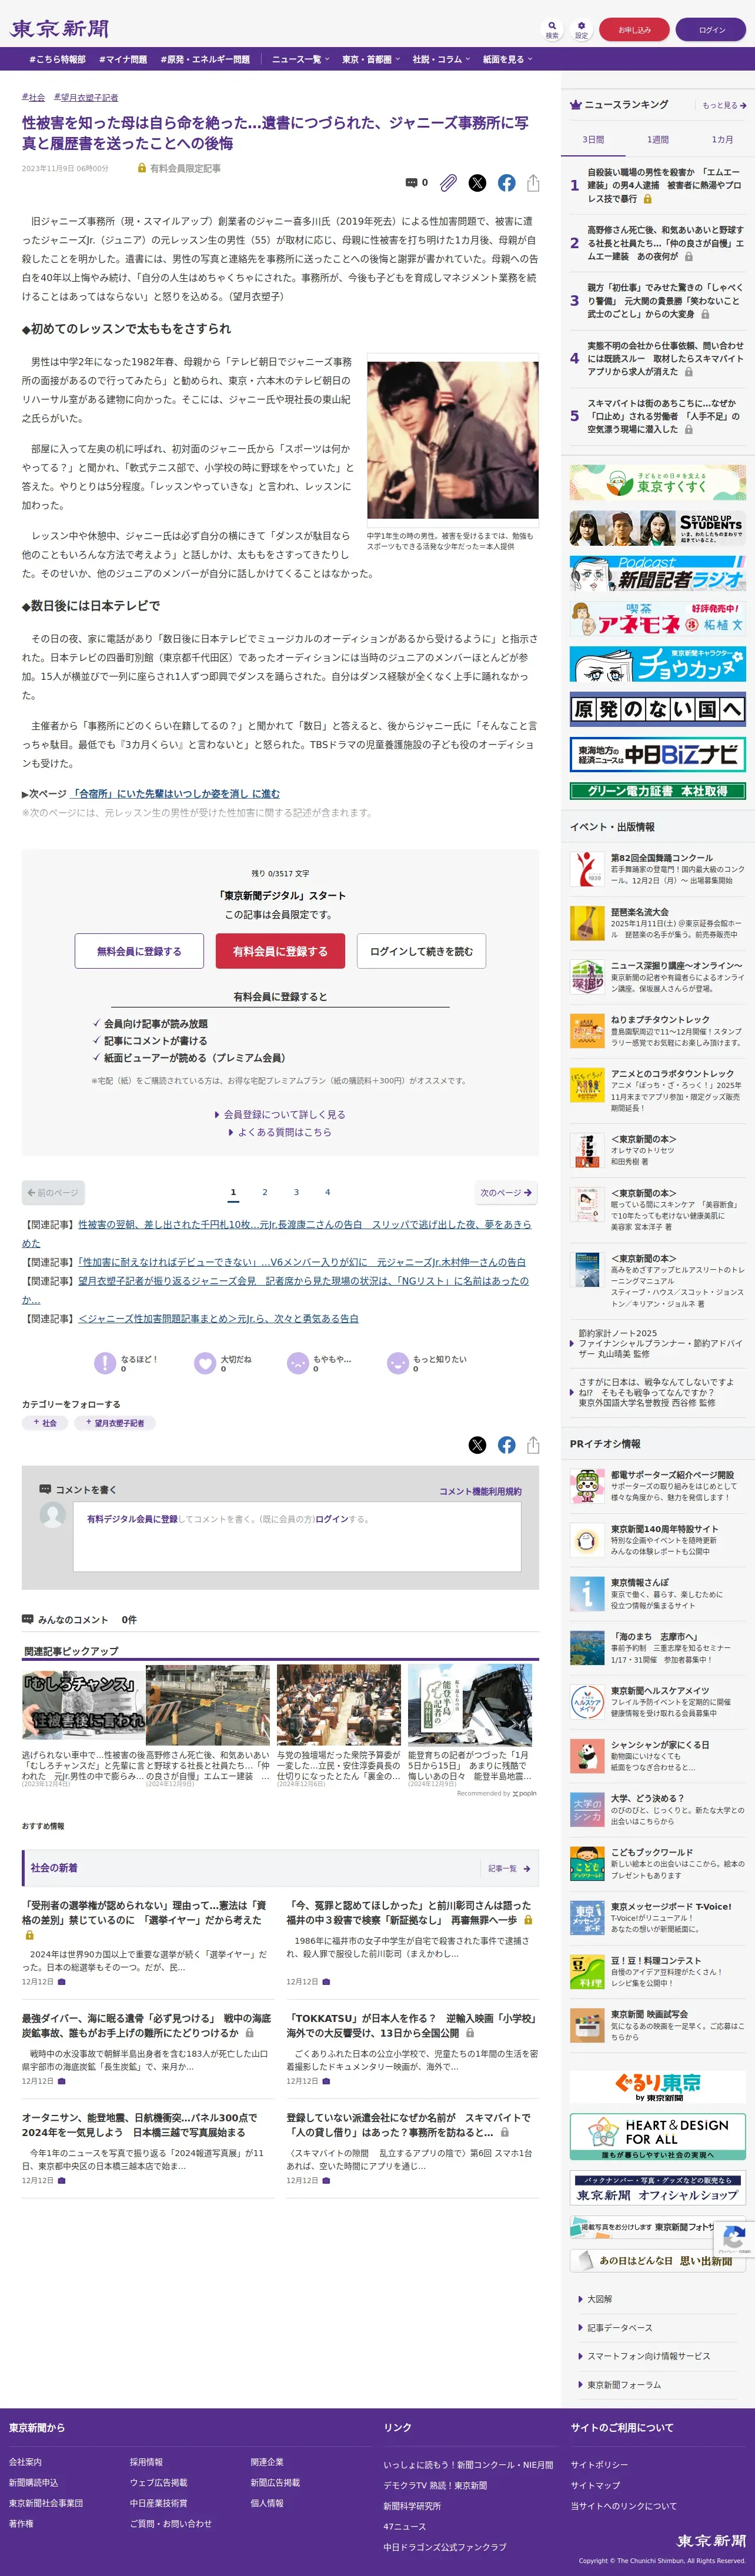React with the もっと知りたい smile icon

tap(397, 1363)
